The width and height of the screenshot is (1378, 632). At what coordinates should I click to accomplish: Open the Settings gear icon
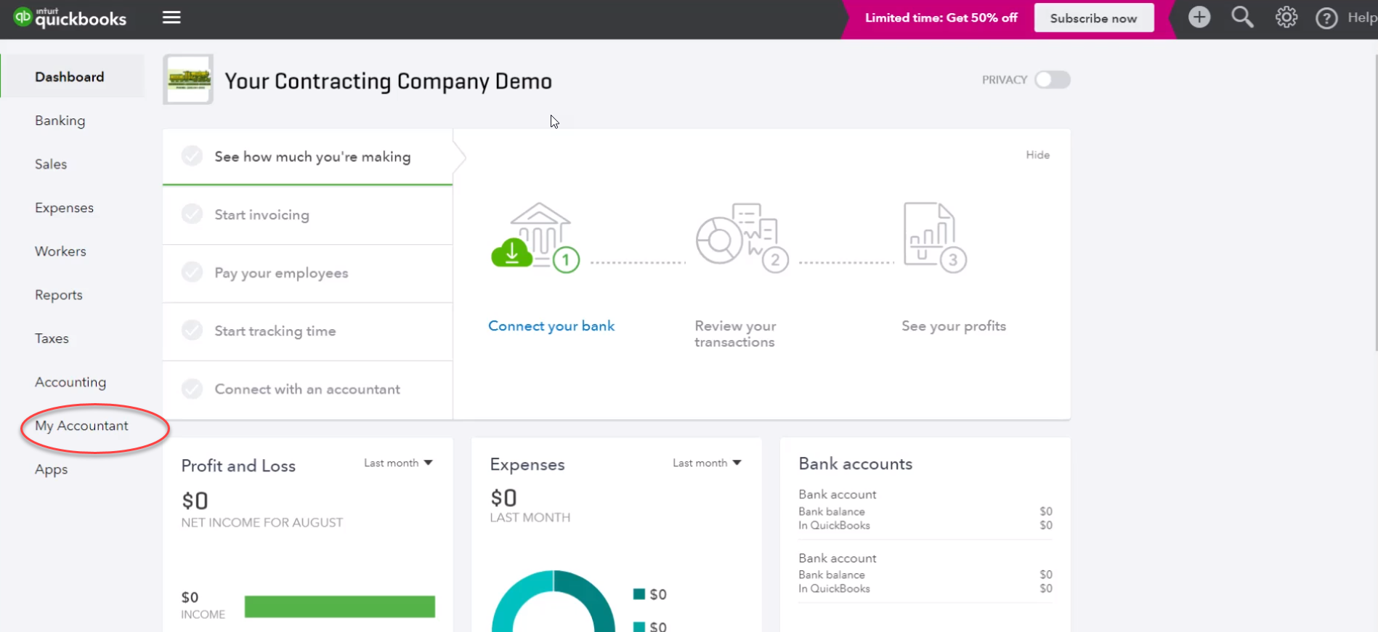(1286, 17)
